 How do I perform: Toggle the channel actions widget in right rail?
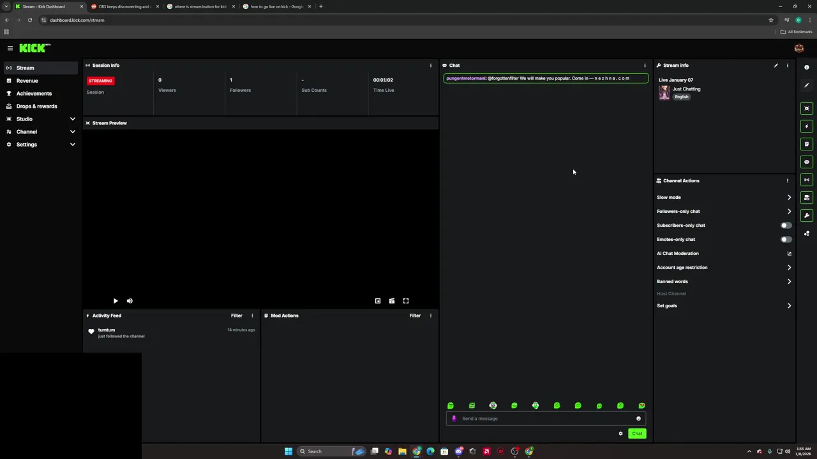(807, 198)
